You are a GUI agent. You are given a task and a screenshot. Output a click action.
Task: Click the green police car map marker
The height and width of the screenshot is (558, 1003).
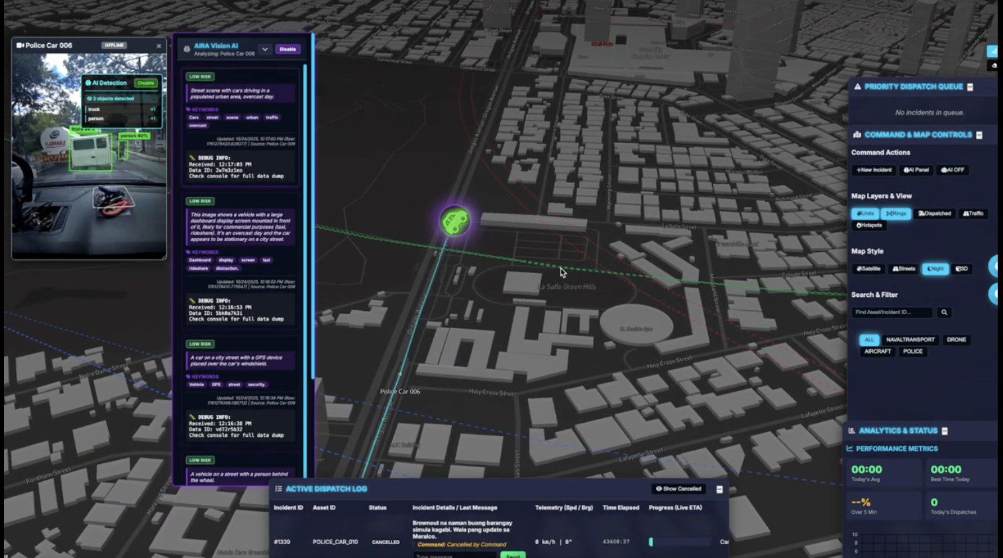(x=455, y=221)
